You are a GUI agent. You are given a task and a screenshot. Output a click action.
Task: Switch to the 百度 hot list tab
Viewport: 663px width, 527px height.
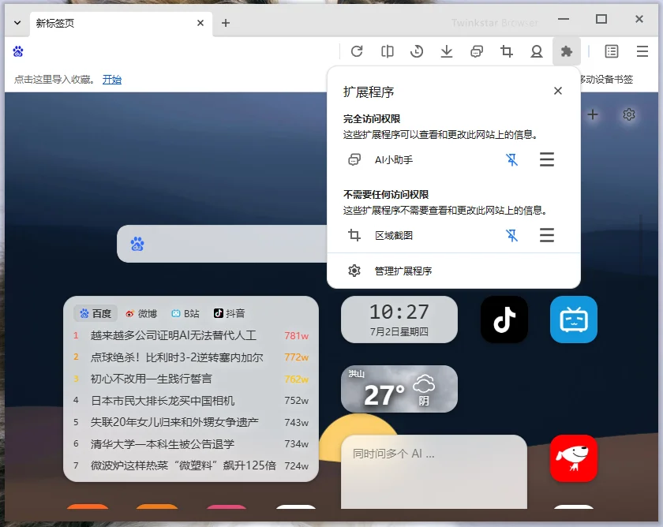tap(96, 313)
